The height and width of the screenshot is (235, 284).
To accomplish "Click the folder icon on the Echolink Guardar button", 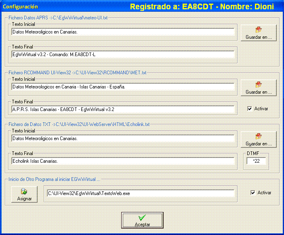I will (x=259, y=136).
